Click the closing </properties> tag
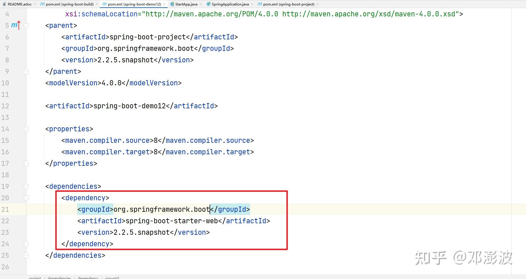Screen dimensions: 526x279 71,163
